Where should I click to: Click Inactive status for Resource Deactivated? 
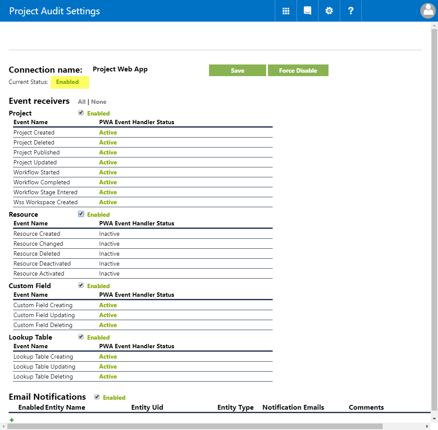[x=109, y=263]
